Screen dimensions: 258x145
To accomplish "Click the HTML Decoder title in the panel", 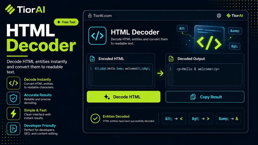I will point(135,32).
